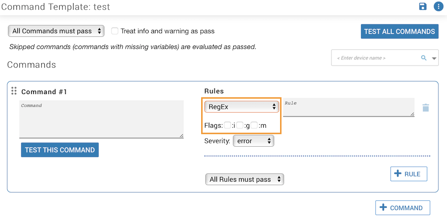Click into the Command text area

(x=101, y=119)
